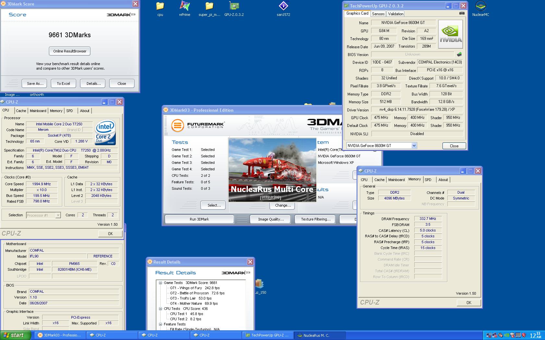Click the Details... button in 3DMark Score

click(x=93, y=84)
